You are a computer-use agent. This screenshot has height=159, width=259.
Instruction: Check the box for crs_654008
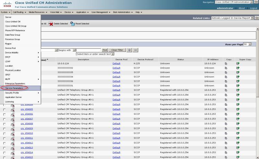pos(4,124)
